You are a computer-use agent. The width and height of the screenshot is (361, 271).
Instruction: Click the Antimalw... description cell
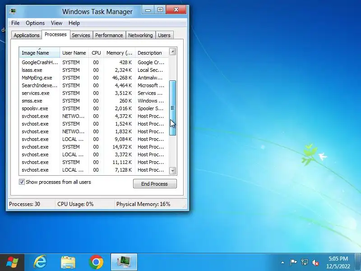150,78
